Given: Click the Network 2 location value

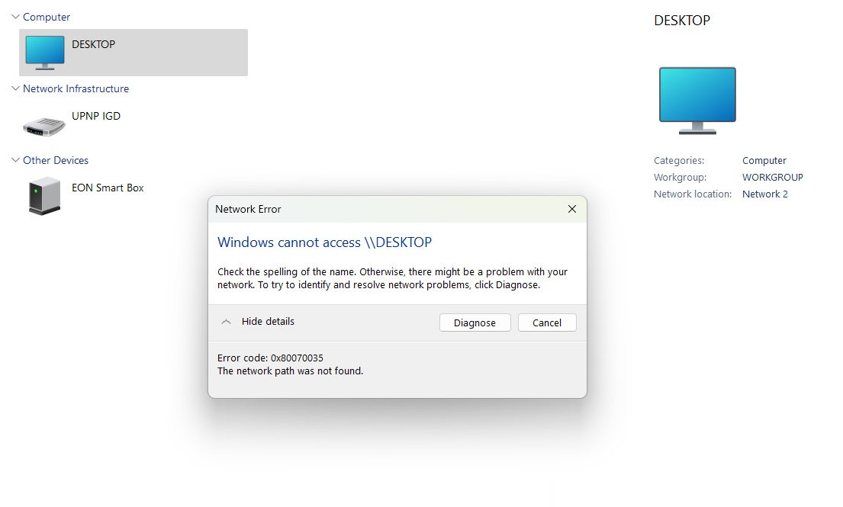Looking at the screenshot, I should (765, 194).
